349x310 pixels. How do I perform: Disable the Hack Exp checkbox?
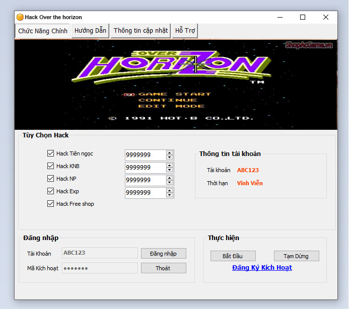pyautogui.click(x=50, y=191)
